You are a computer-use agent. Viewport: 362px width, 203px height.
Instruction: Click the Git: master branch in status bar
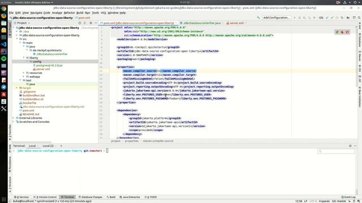coord(339,201)
